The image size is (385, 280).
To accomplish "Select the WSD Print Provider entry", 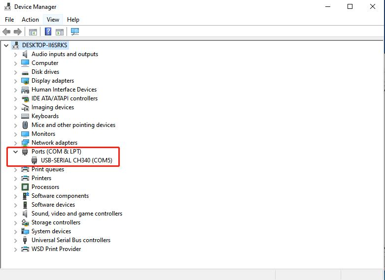I will (x=56, y=249).
